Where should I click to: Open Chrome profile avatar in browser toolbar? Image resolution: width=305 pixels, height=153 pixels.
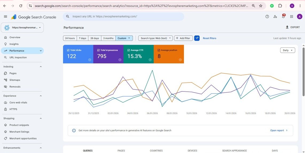[x=292, y=6]
